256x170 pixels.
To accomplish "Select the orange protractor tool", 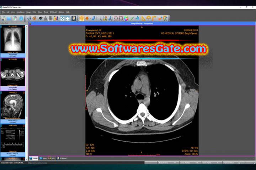I will point(149,18).
